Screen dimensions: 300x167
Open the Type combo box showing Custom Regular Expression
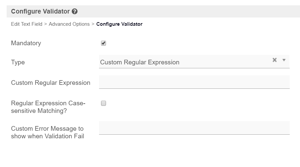[185, 62]
